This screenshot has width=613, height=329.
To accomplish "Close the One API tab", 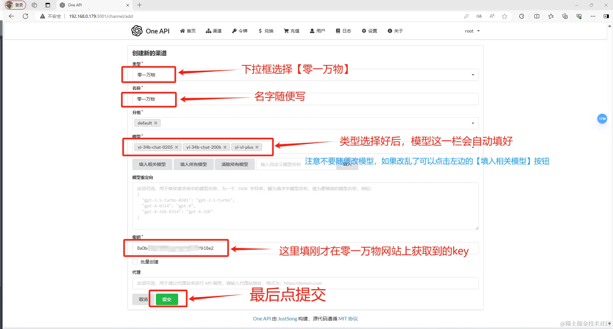I will 128,5.
